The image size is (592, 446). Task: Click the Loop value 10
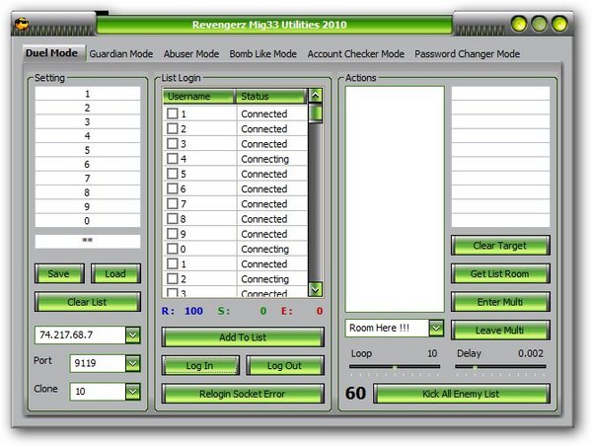(x=432, y=353)
